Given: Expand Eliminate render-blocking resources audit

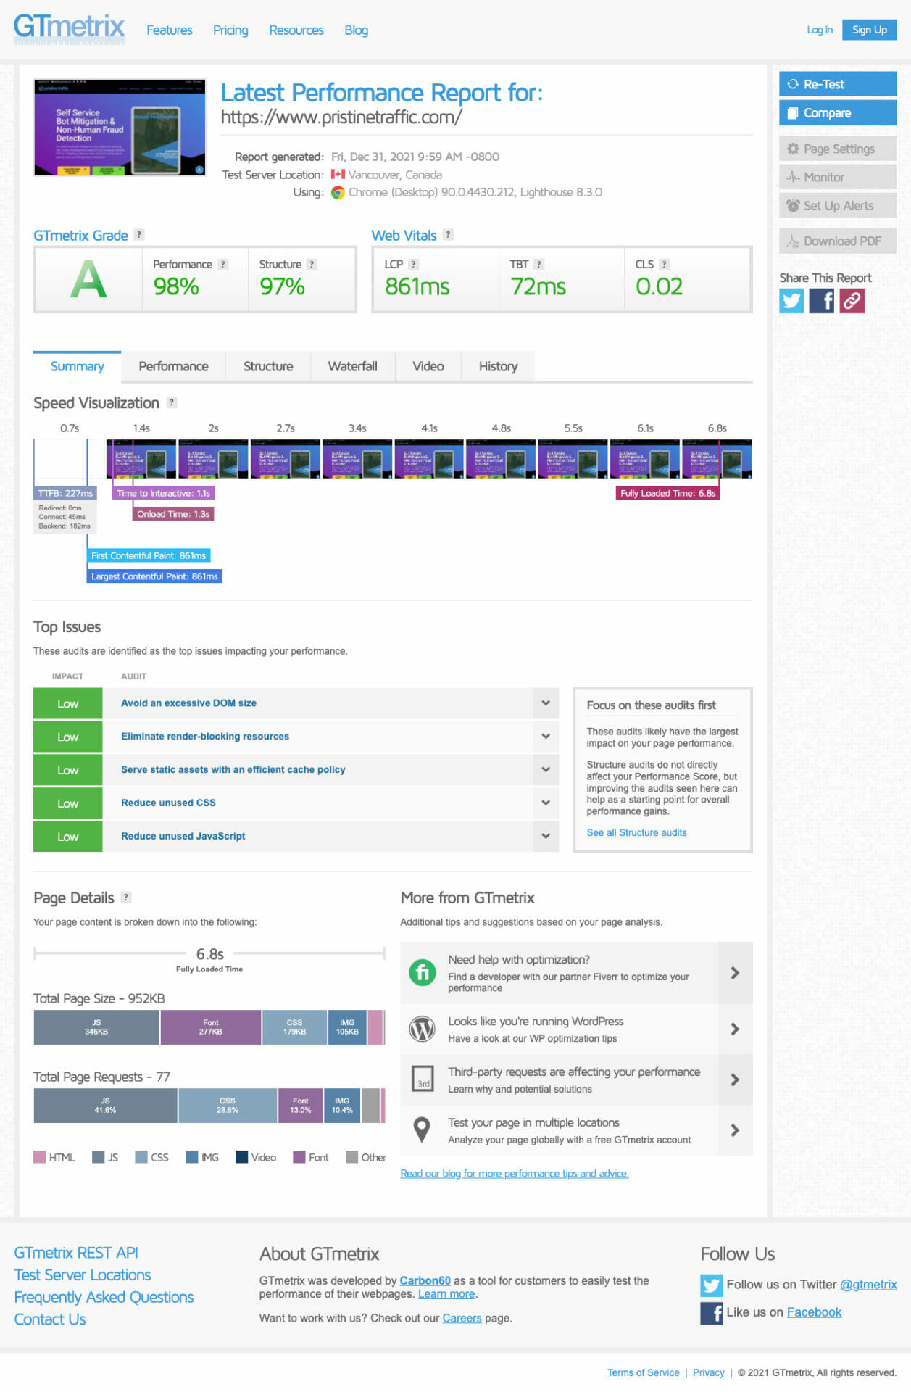Looking at the screenshot, I should pyautogui.click(x=546, y=737).
